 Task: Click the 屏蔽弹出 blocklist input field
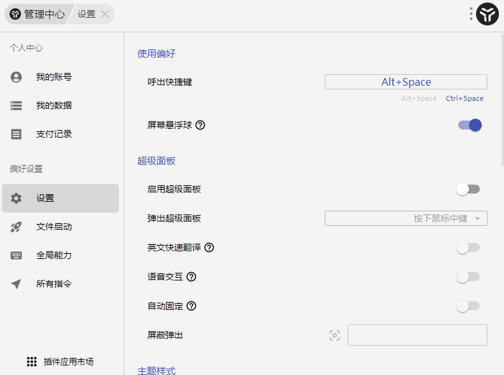(x=417, y=335)
